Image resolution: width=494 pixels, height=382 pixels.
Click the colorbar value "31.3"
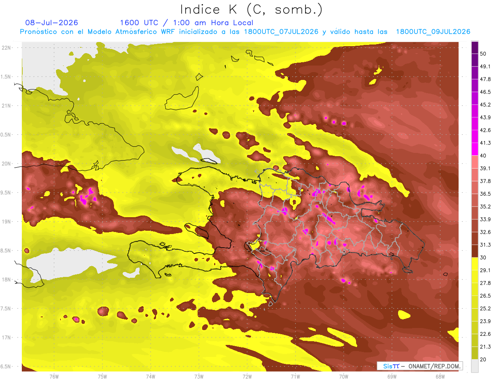(x=485, y=245)
